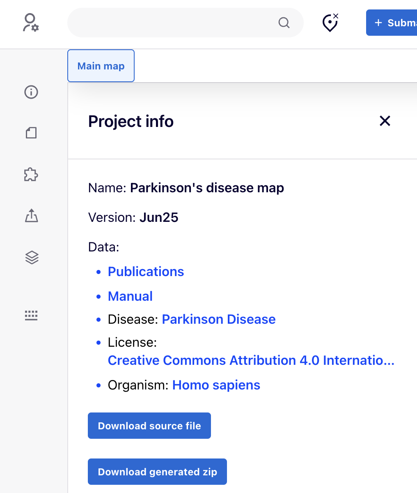Switch to the Main map tab
Screen dimensions: 417x493
[101, 66]
